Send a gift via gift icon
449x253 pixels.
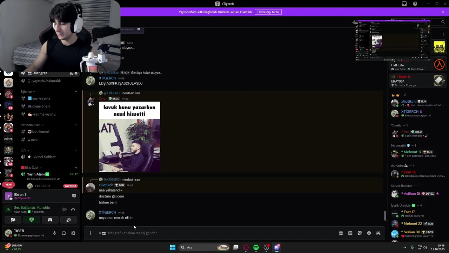[x=341, y=233]
